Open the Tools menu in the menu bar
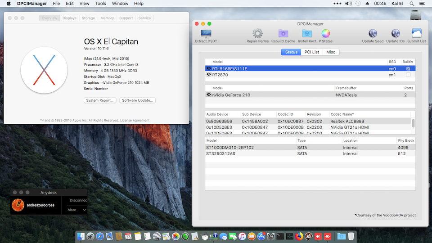The width and height of the screenshot is (432, 243). tap(100, 4)
